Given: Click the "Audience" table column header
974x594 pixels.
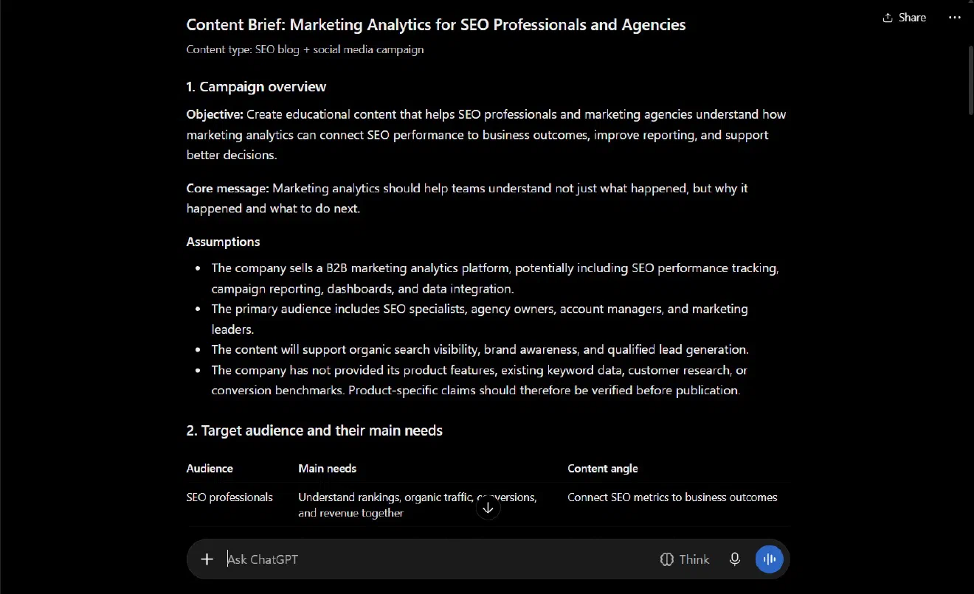Looking at the screenshot, I should point(210,468).
